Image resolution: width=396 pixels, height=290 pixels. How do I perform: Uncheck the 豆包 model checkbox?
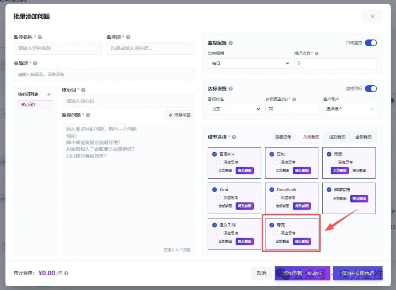tap(272, 154)
